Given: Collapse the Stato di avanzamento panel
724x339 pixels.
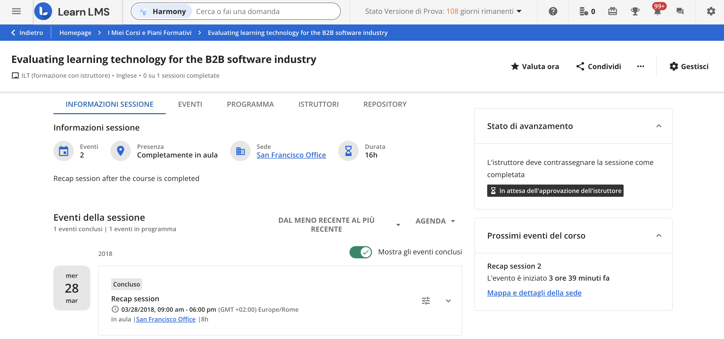Looking at the screenshot, I should (659, 126).
